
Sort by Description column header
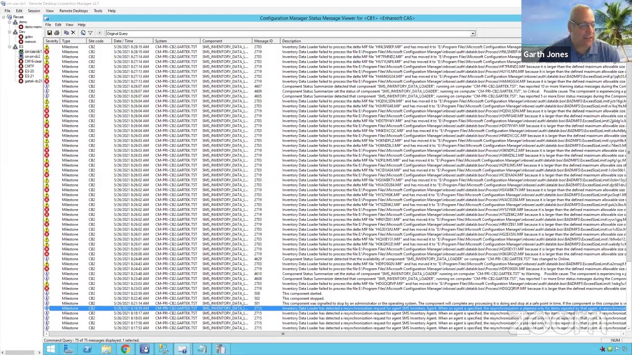[453, 41]
